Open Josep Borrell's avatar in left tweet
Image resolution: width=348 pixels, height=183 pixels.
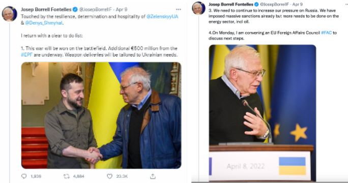point(10,14)
